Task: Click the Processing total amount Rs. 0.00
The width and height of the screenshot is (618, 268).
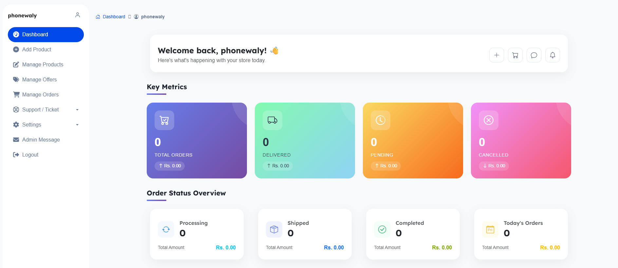Action: tap(226, 248)
